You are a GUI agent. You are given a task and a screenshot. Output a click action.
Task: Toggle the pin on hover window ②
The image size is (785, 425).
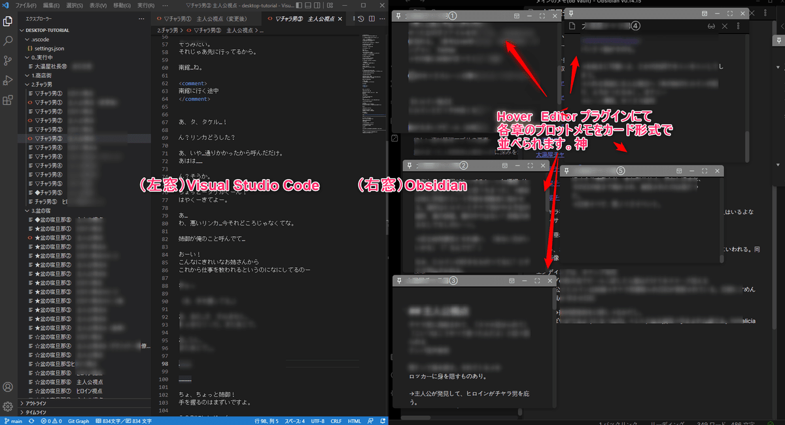(410, 166)
